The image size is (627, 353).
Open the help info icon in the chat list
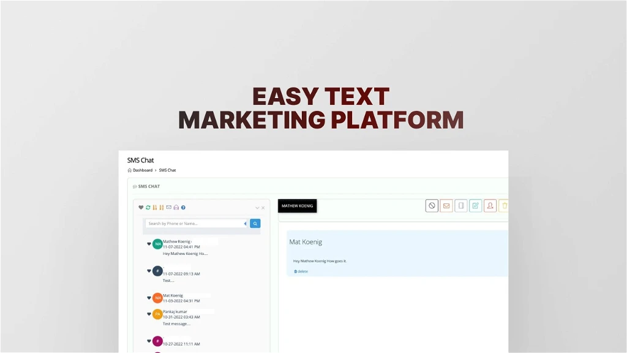184,207
